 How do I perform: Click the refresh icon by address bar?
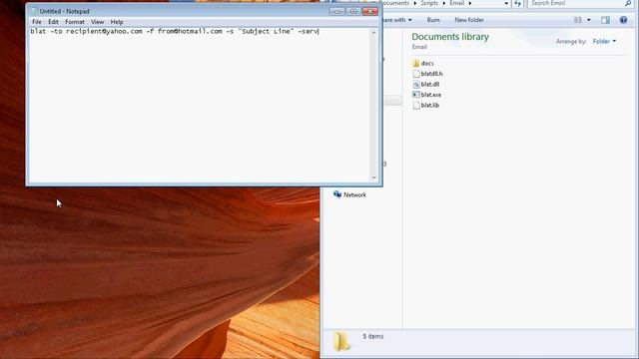coord(517,3)
